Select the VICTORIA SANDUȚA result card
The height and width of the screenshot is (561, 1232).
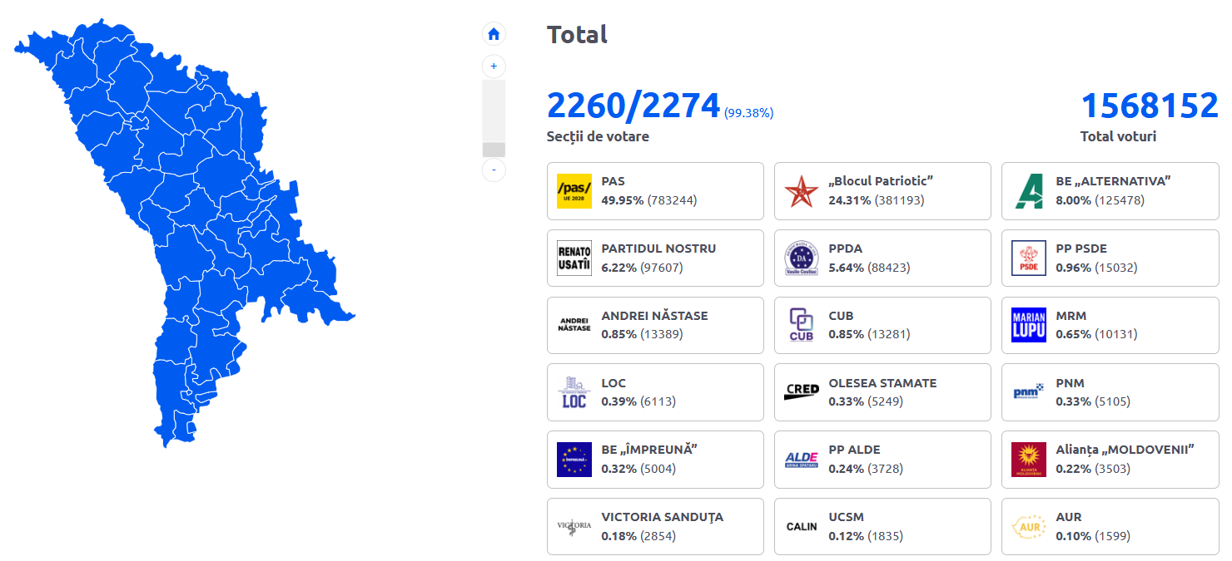(x=655, y=526)
